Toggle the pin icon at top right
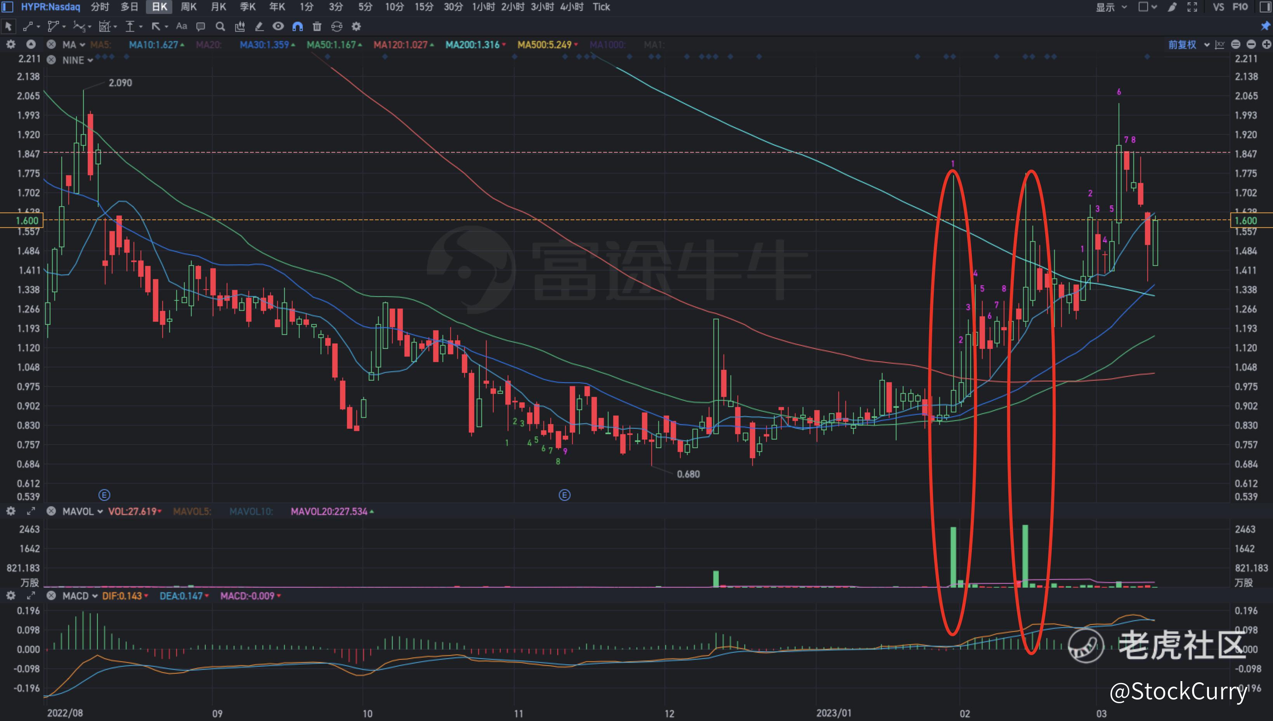This screenshot has height=721, width=1273. click(x=1266, y=26)
